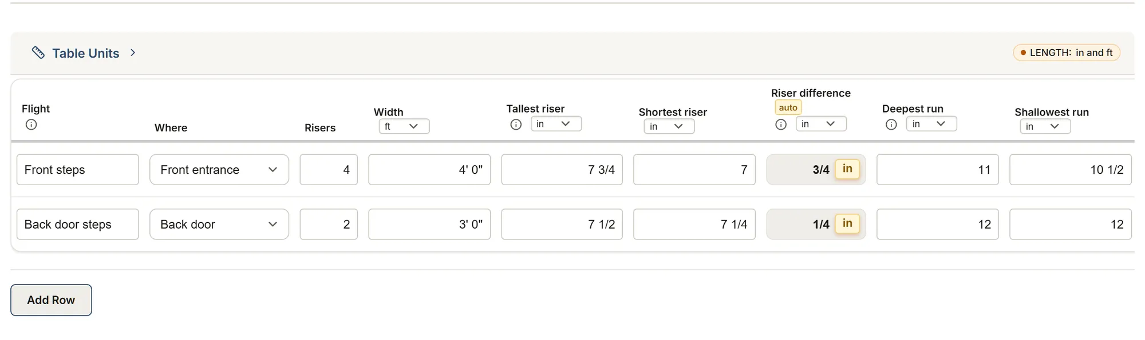This screenshot has width=1145, height=340.
Task: Edit Back door steps Shallowest run field
Action: (1071, 225)
